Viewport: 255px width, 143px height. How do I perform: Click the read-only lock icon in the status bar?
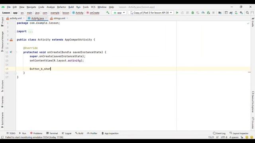pos(242,137)
